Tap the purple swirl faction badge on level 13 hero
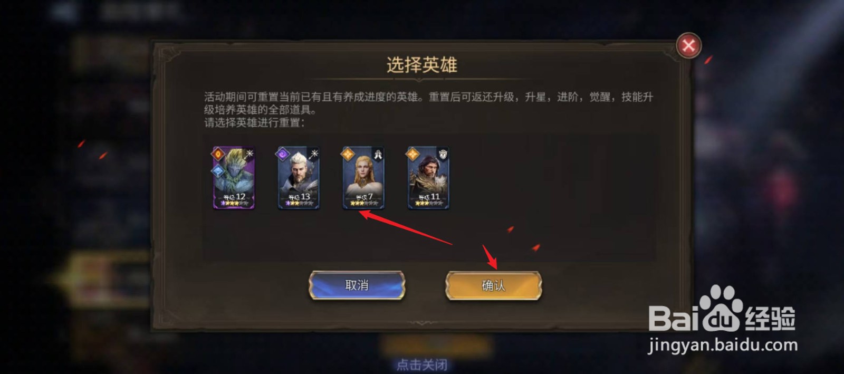 tap(283, 154)
